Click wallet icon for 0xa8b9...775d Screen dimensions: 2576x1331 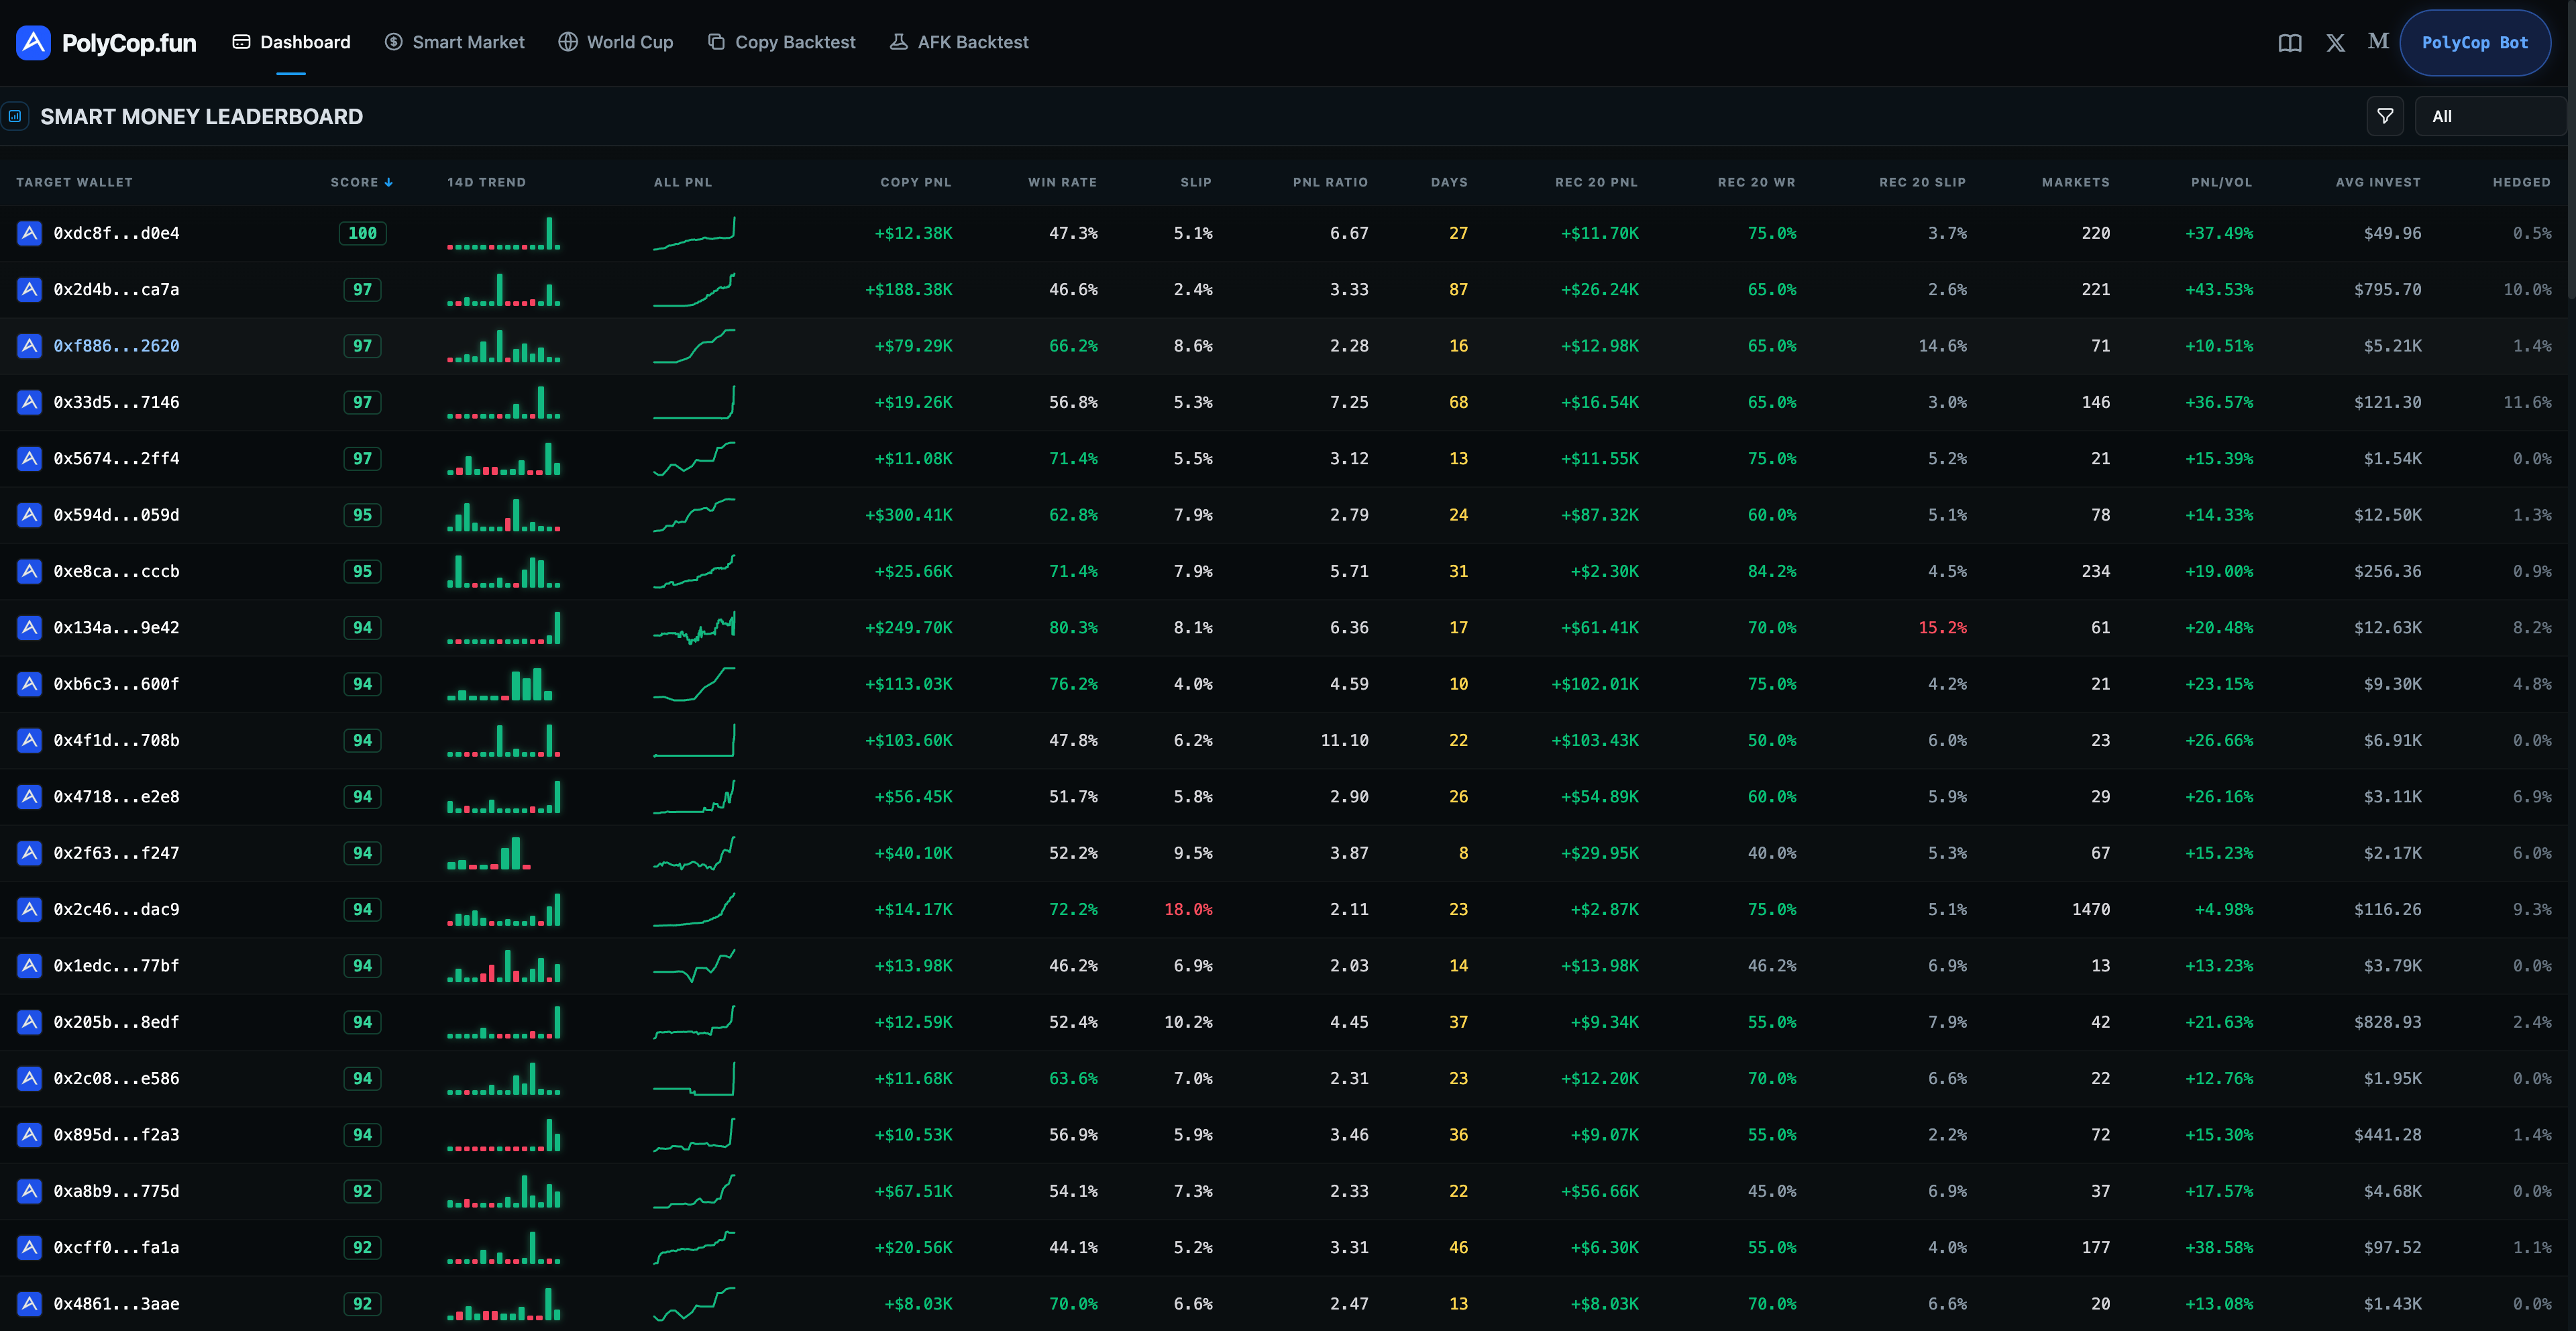[x=30, y=1191]
